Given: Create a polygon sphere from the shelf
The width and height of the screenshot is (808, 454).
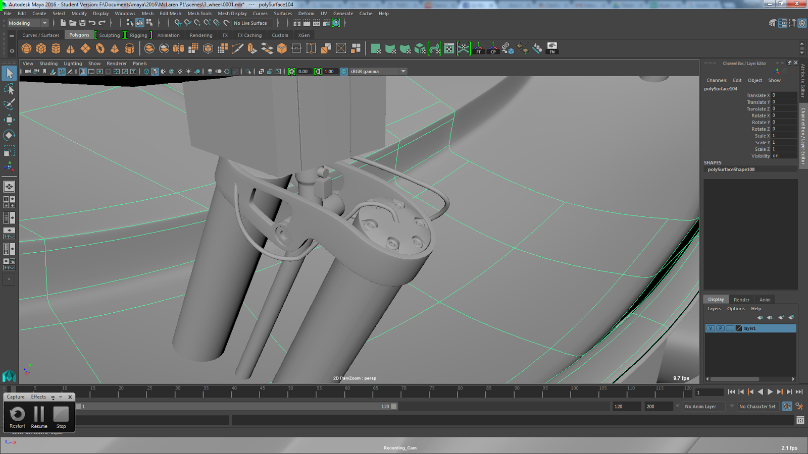Looking at the screenshot, I should point(26,48).
